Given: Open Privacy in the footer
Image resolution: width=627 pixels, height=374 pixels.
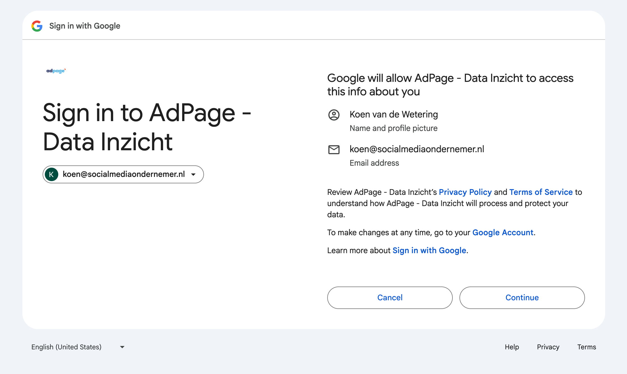Looking at the screenshot, I should click(548, 347).
